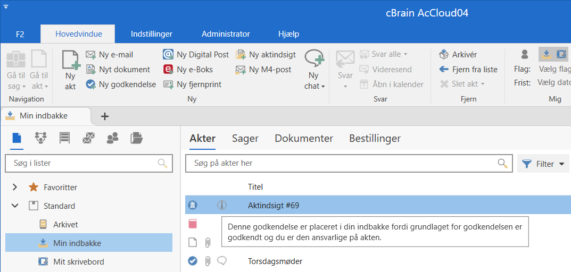Open the Sager tab

[245, 138]
